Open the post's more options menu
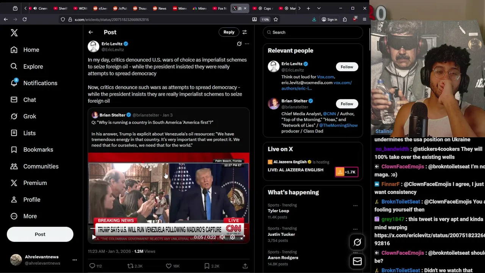Viewport: 485px width, 273px height. point(247,44)
